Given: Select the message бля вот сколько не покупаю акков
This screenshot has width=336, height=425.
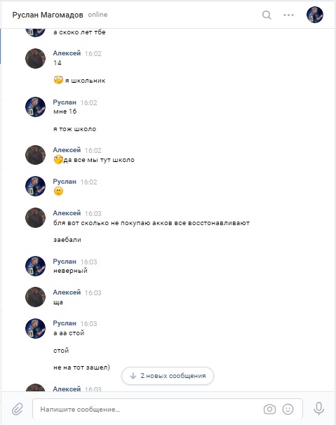Looking at the screenshot, I should click(x=152, y=223).
